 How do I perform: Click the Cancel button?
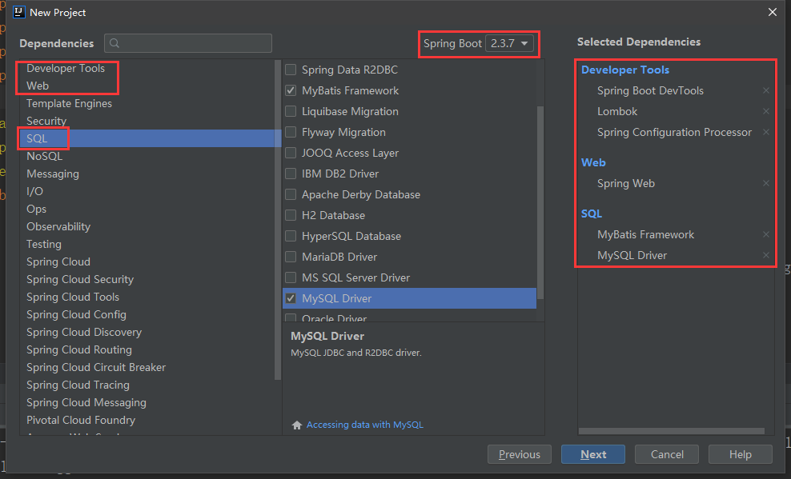tap(667, 454)
